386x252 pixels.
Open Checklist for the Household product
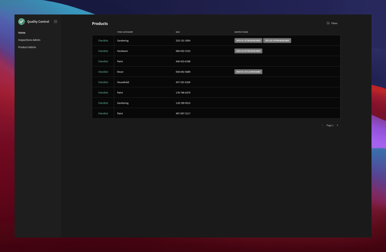click(x=103, y=82)
